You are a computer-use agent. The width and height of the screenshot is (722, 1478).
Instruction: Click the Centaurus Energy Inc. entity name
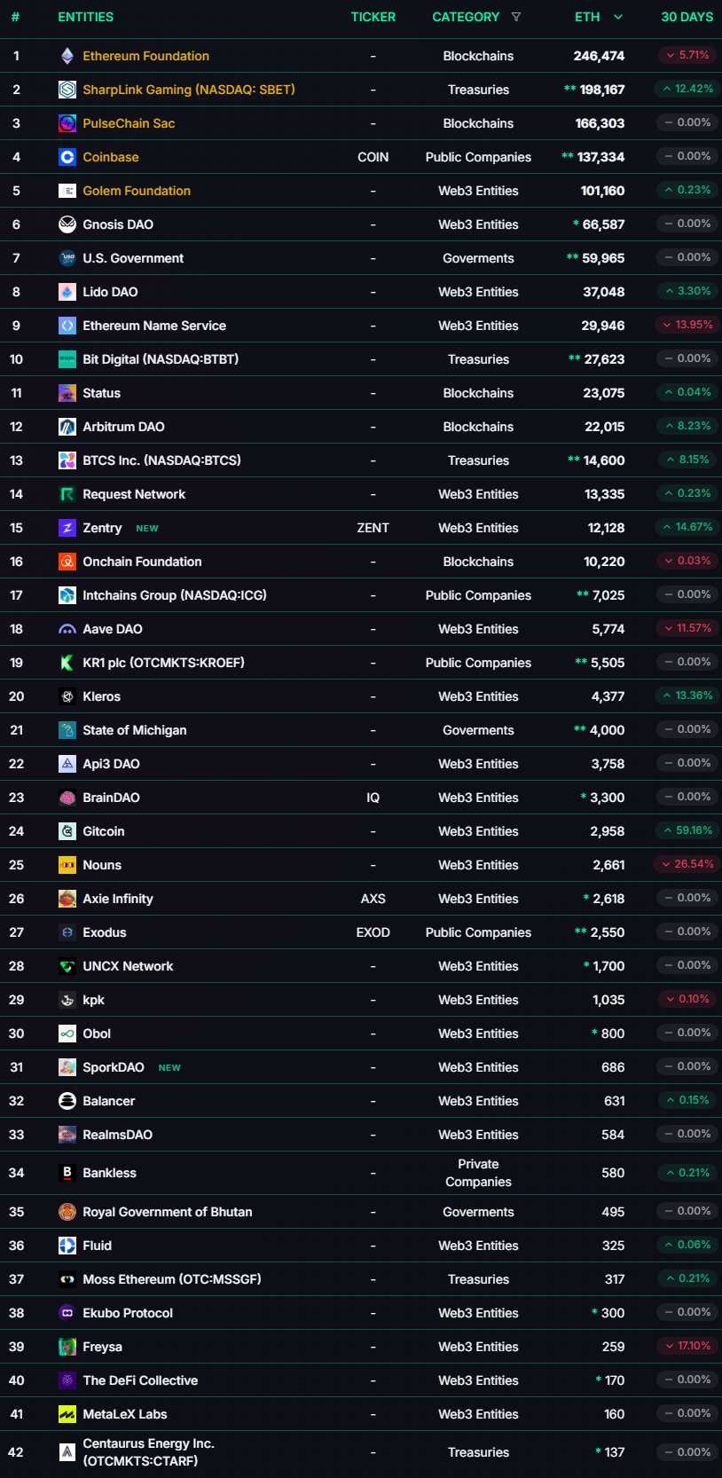point(149,1452)
